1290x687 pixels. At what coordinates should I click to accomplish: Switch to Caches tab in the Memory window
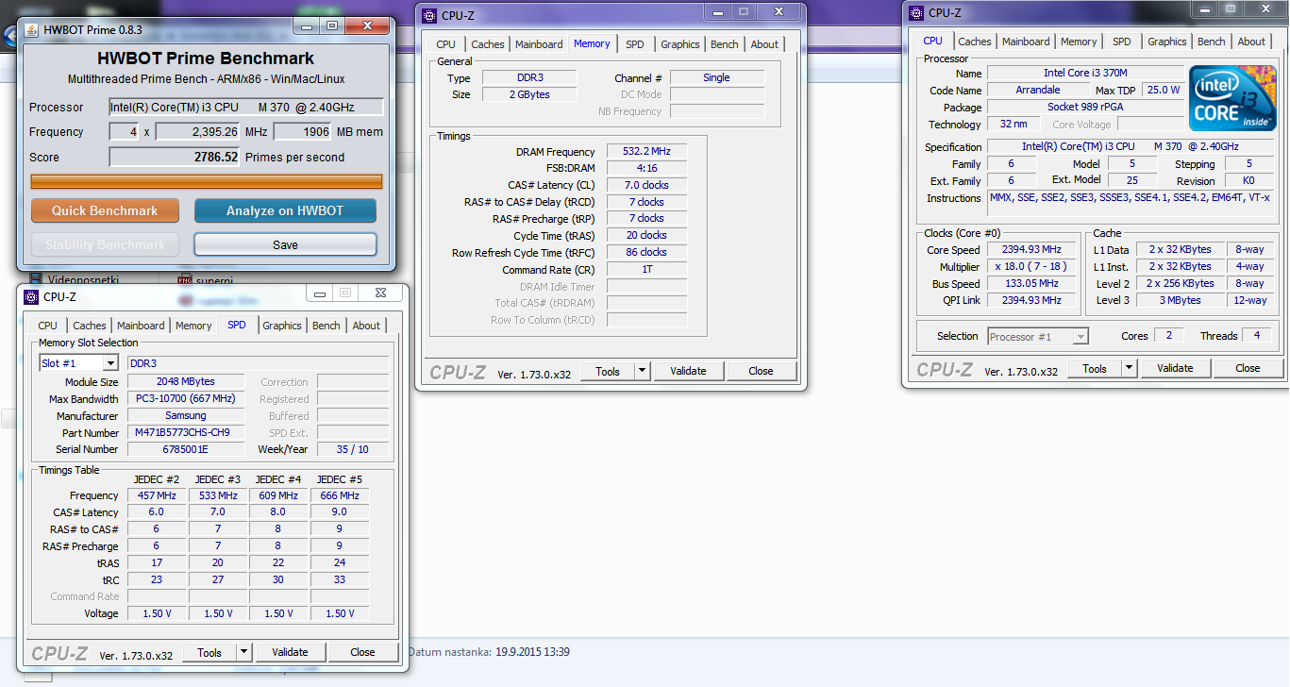[x=488, y=44]
